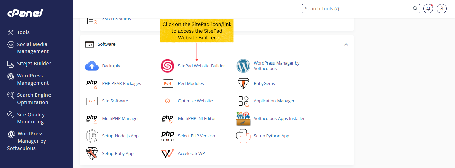Open the user account icon
This screenshot has height=168, width=455.
(x=442, y=9)
